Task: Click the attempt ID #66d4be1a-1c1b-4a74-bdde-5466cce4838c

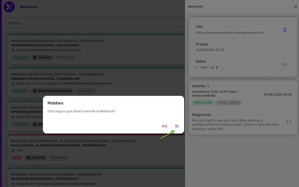Action: (x=215, y=93)
